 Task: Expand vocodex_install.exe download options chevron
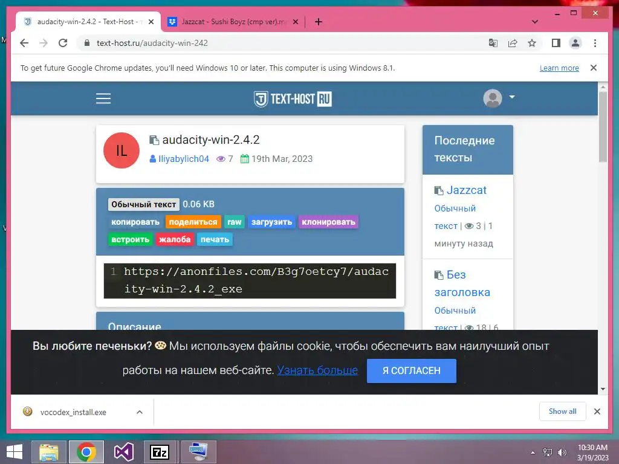pos(140,412)
